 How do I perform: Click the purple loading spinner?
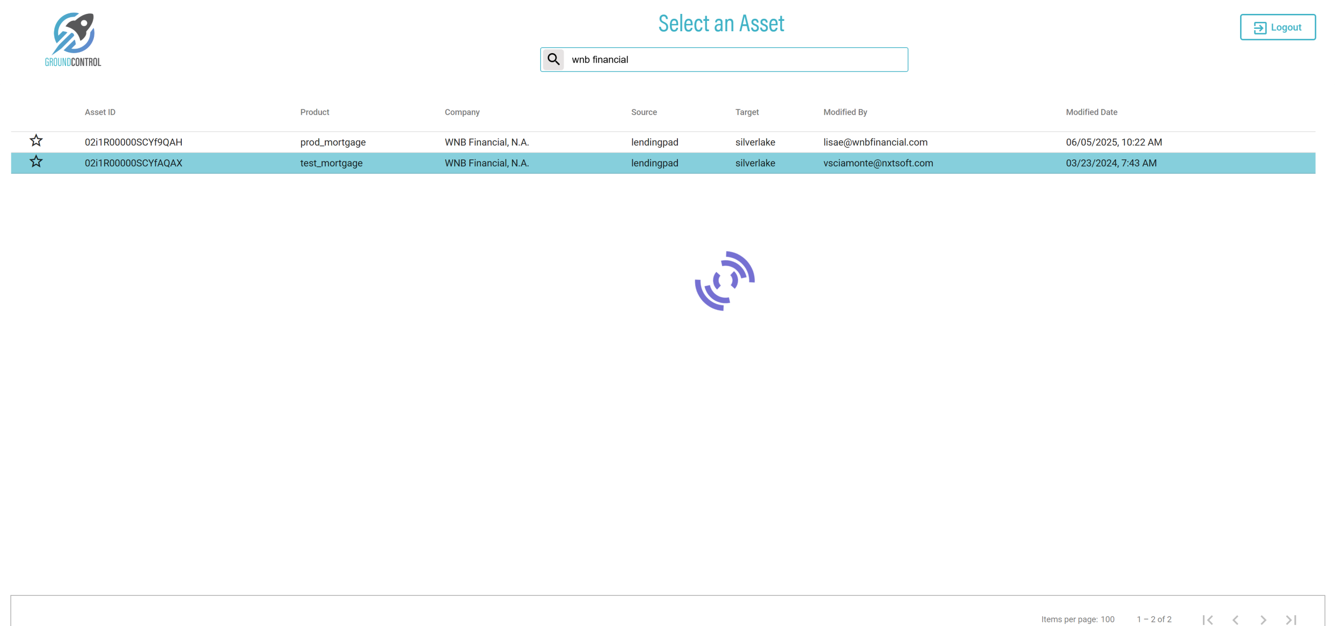(724, 281)
